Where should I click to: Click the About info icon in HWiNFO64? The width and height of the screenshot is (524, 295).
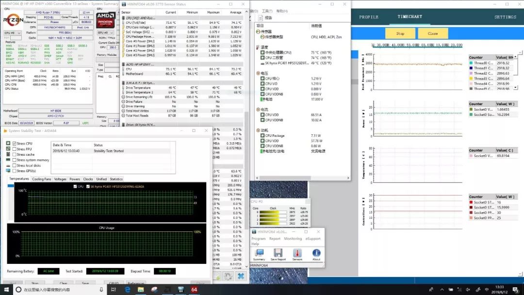point(316,253)
